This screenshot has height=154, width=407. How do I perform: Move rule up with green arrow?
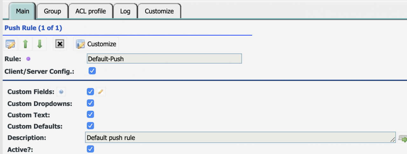click(x=25, y=44)
